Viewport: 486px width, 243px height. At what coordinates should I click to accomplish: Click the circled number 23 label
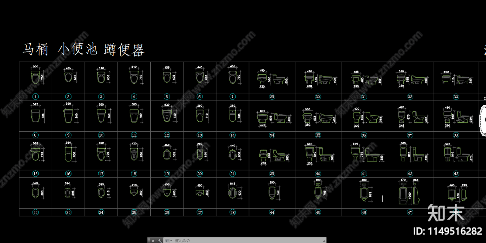[x=68, y=212]
